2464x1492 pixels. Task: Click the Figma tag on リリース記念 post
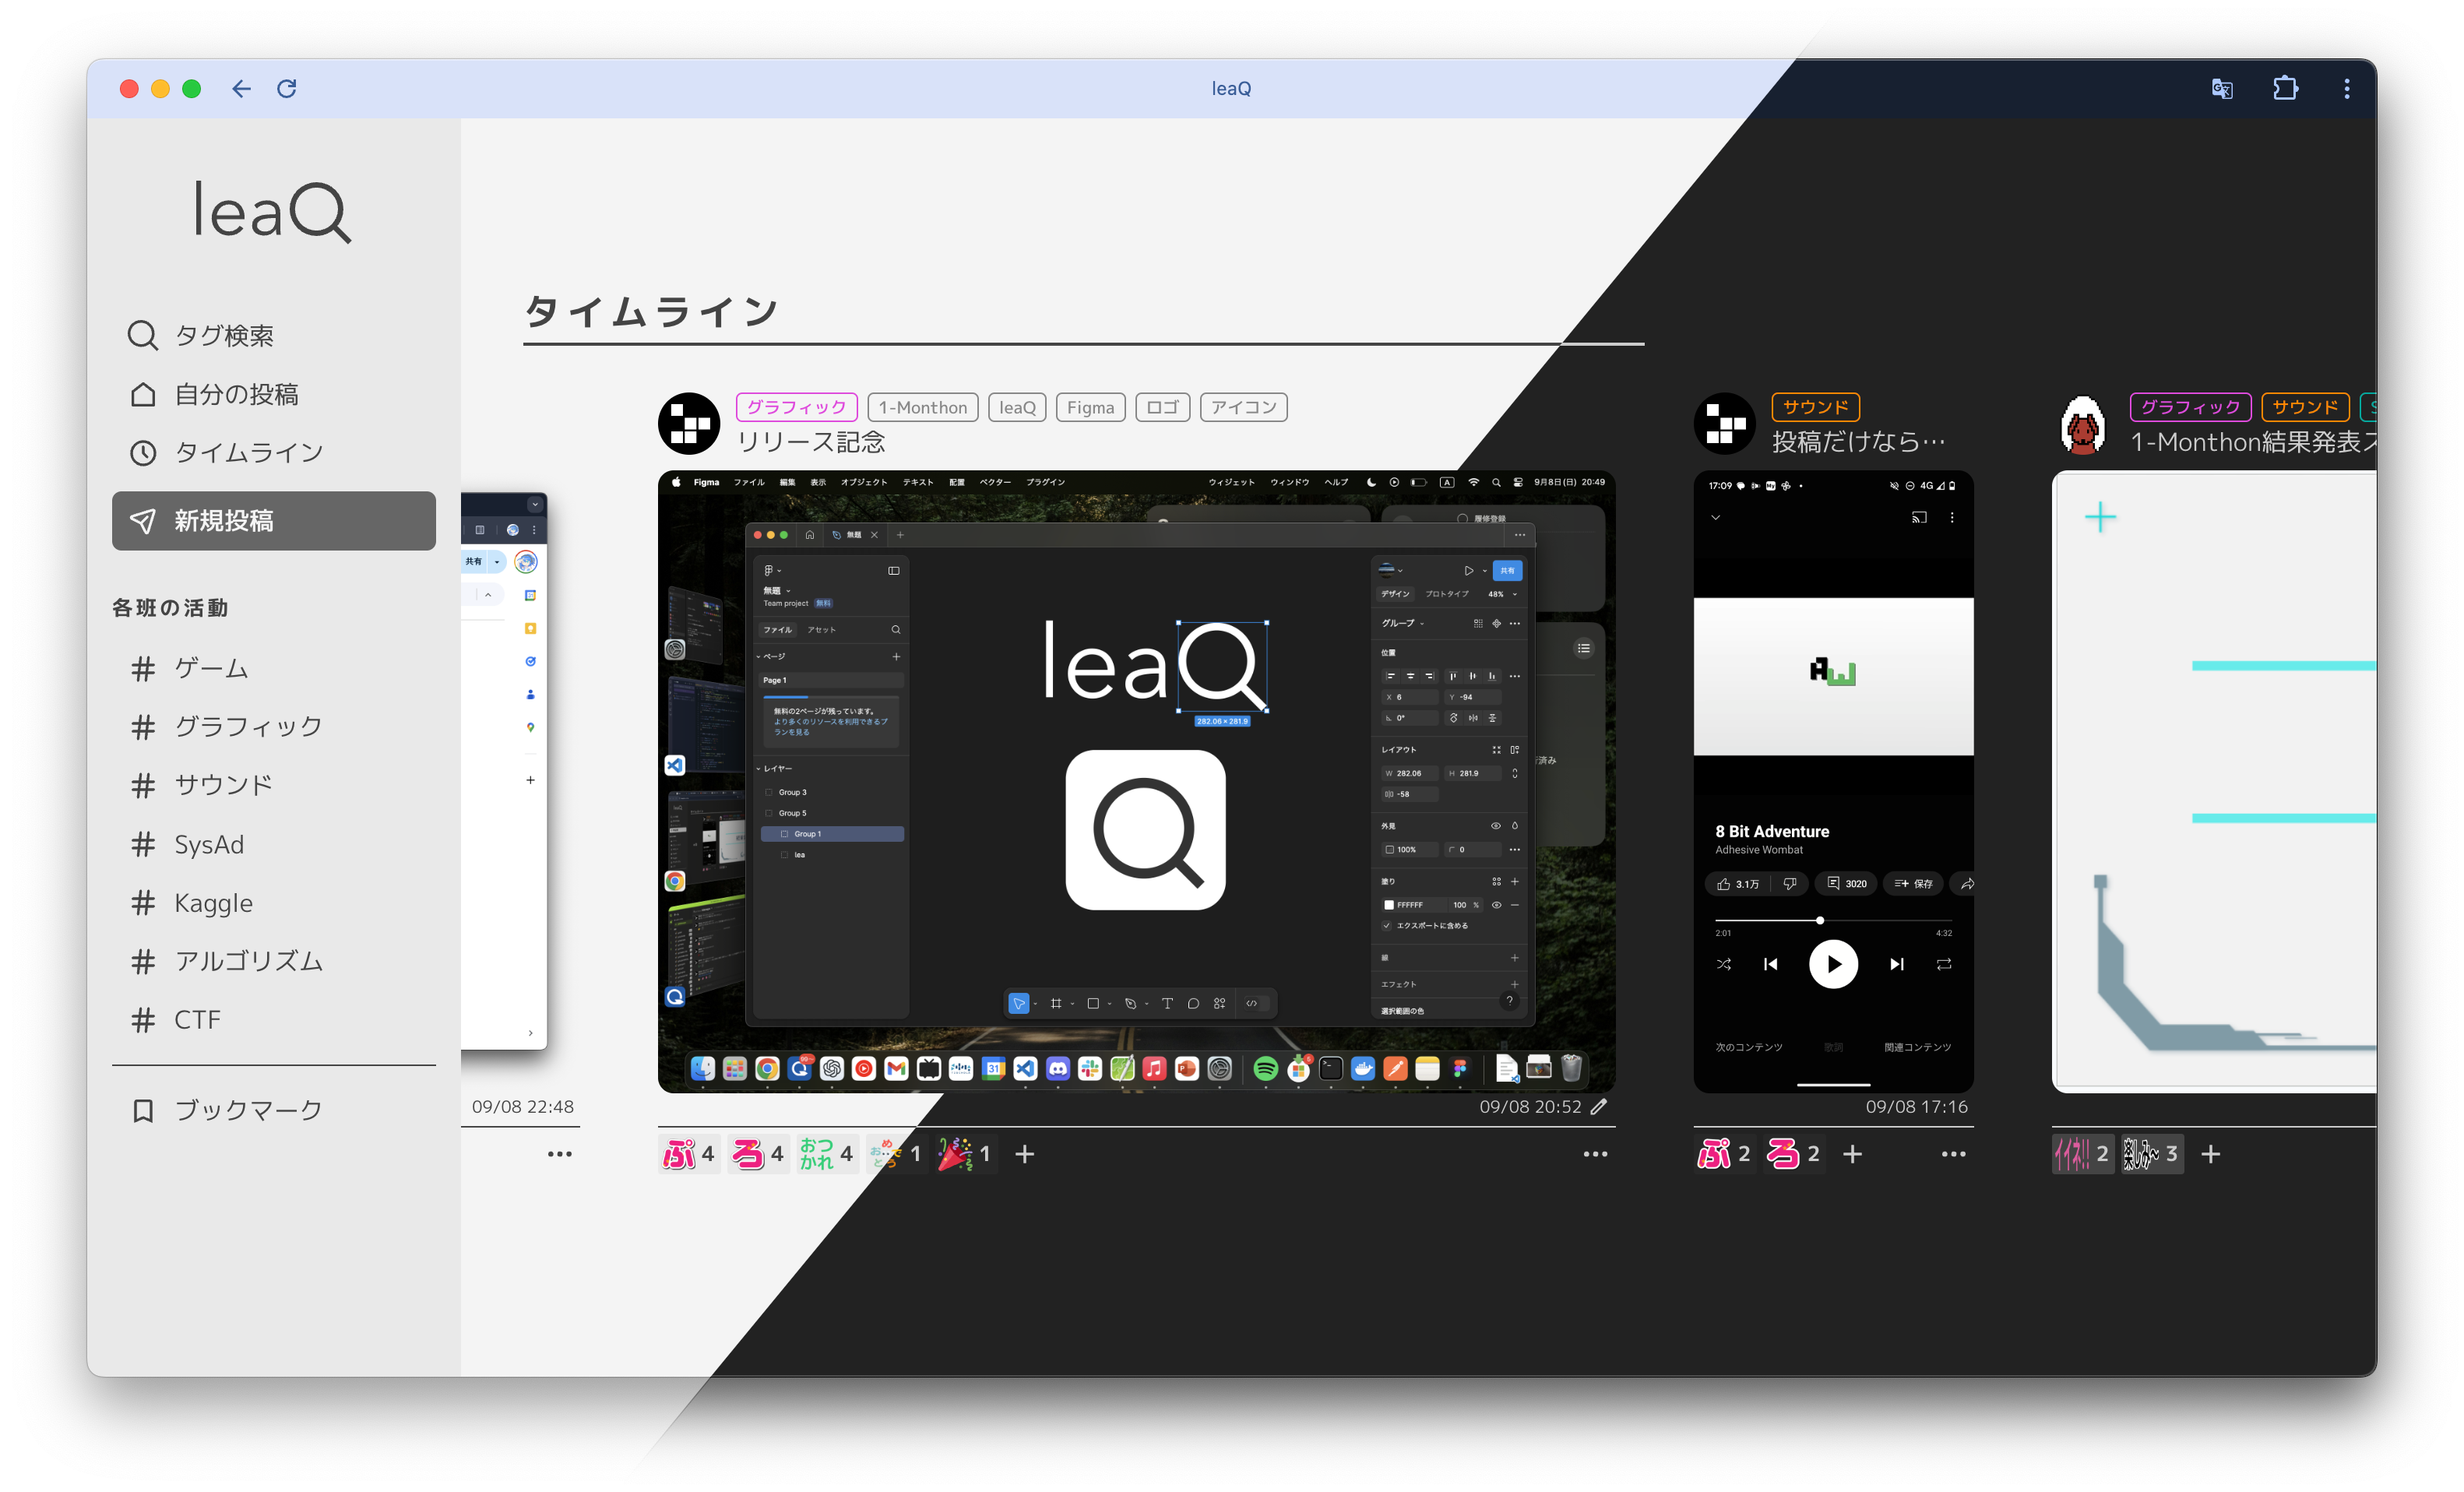pos(1090,407)
